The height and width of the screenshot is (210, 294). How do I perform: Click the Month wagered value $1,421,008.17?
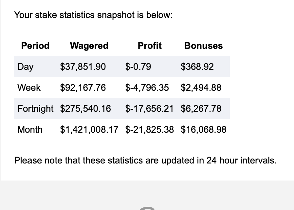pos(89,130)
